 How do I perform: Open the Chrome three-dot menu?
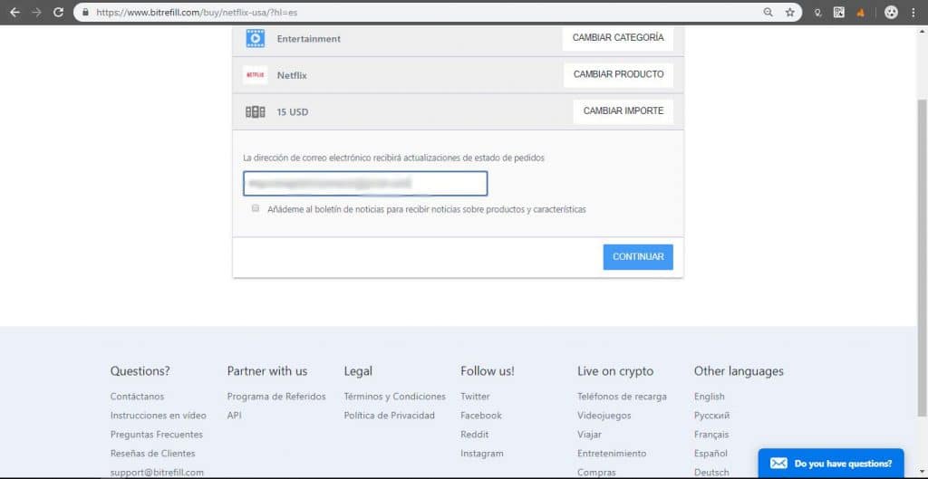913,12
